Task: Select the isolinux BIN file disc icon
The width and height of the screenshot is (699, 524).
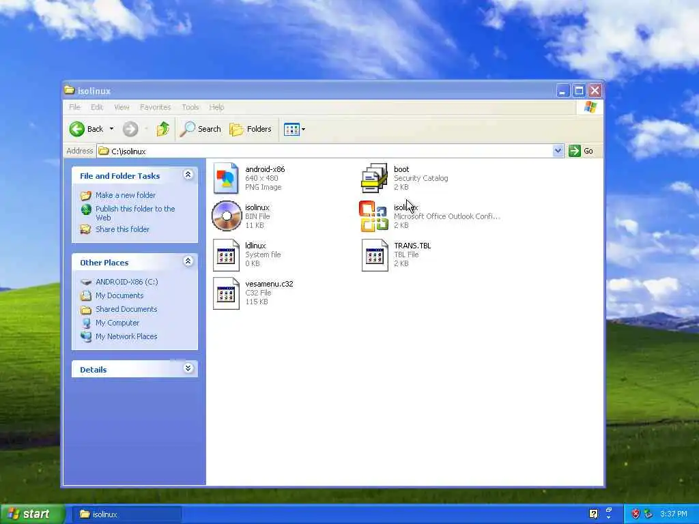Action: click(227, 216)
